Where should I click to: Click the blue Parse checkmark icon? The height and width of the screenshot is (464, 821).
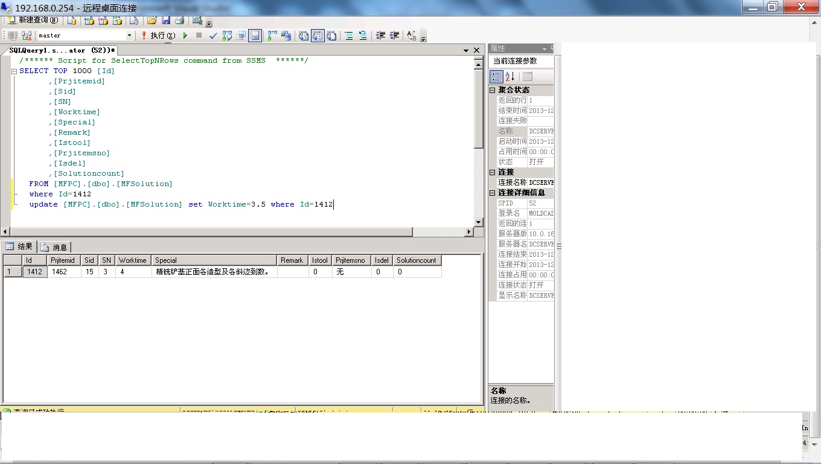pos(213,36)
